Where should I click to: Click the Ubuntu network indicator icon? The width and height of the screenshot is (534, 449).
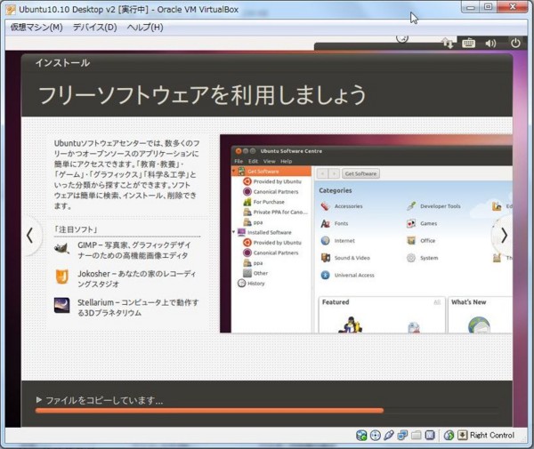click(x=448, y=43)
